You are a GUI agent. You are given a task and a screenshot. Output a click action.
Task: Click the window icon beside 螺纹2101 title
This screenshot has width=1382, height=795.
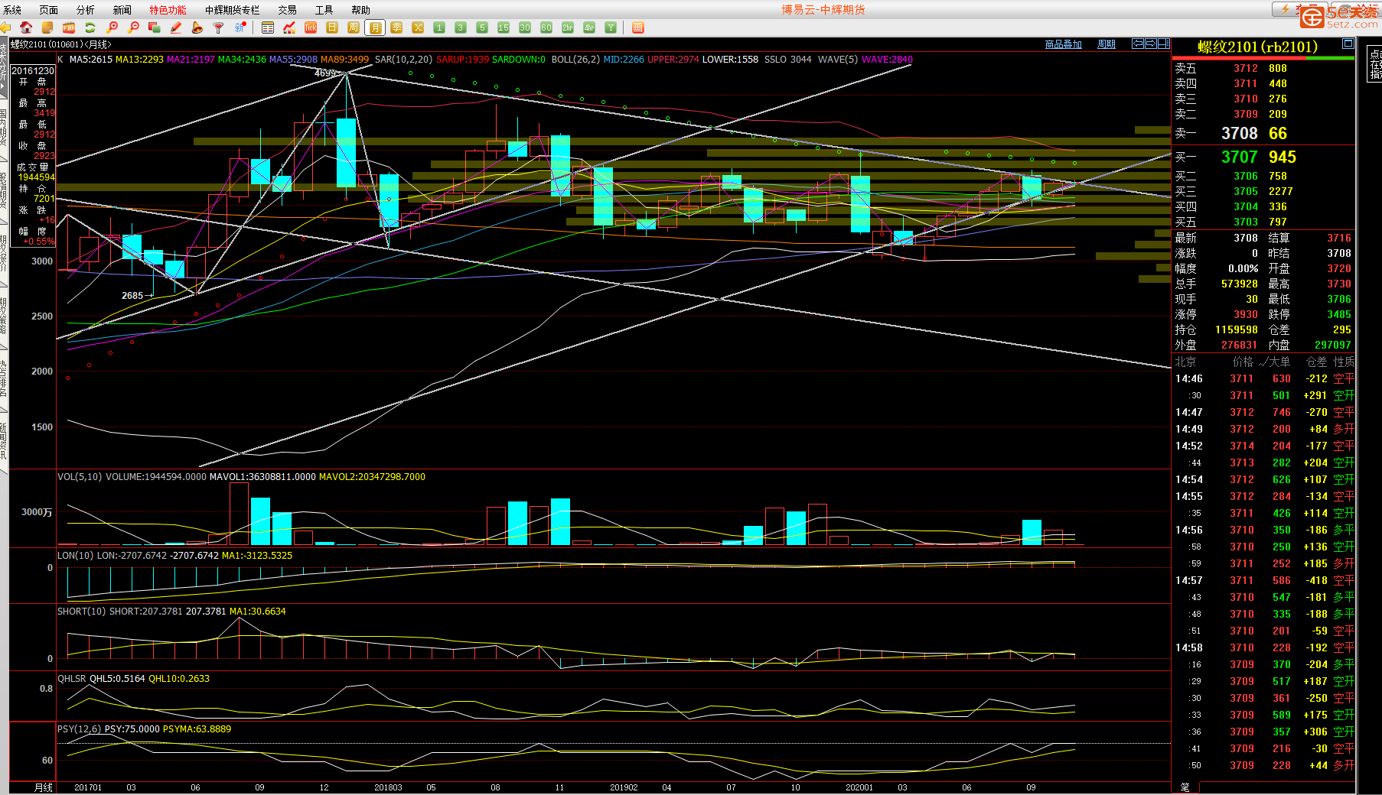[1348, 44]
